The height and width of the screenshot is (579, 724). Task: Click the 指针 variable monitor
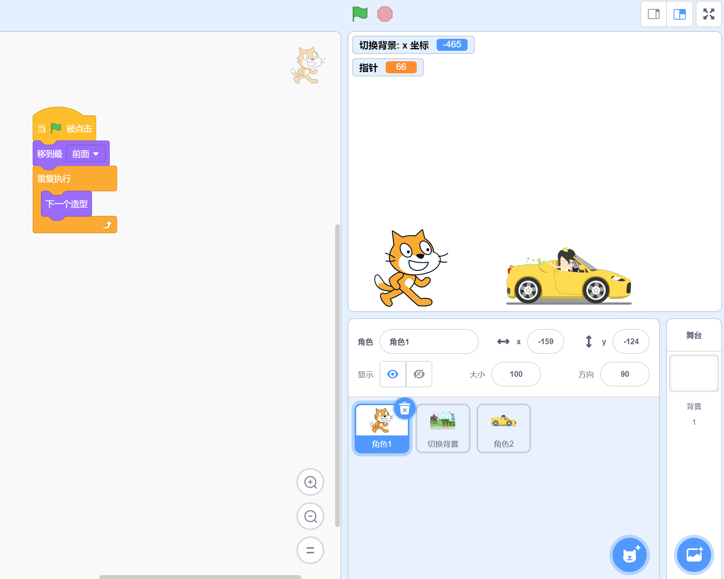(388, 68)
